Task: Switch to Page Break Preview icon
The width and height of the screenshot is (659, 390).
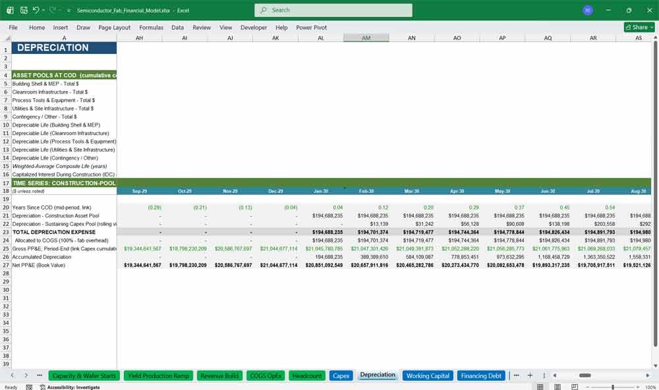Action: 575,387
